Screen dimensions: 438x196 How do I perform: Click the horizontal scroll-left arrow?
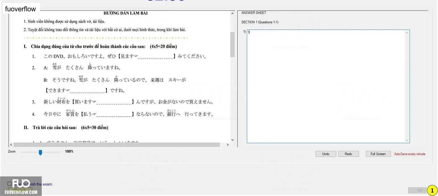coord(11,145)
